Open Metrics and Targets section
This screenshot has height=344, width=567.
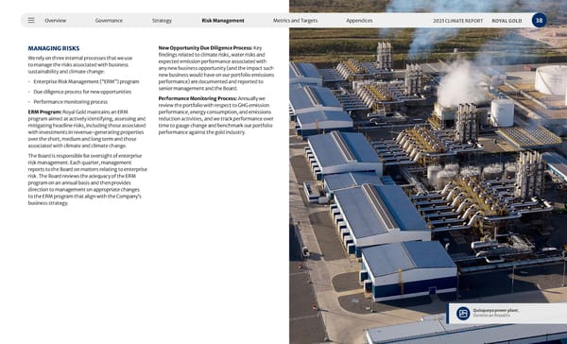[x=295, y=21]
